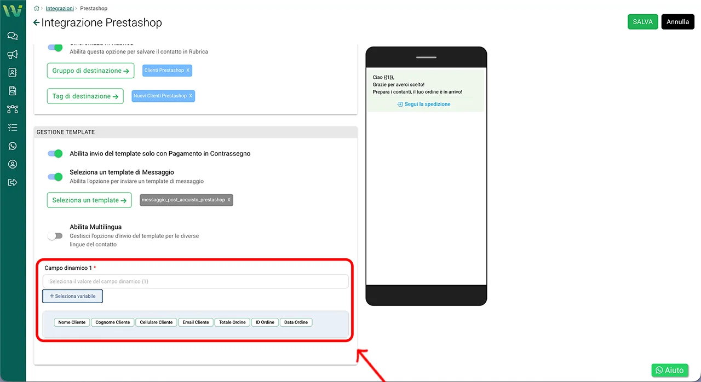Disable the Pagamento in Contrassegno template toggle
This screenshot has width=701, height=382.
[x=55, y=154]
